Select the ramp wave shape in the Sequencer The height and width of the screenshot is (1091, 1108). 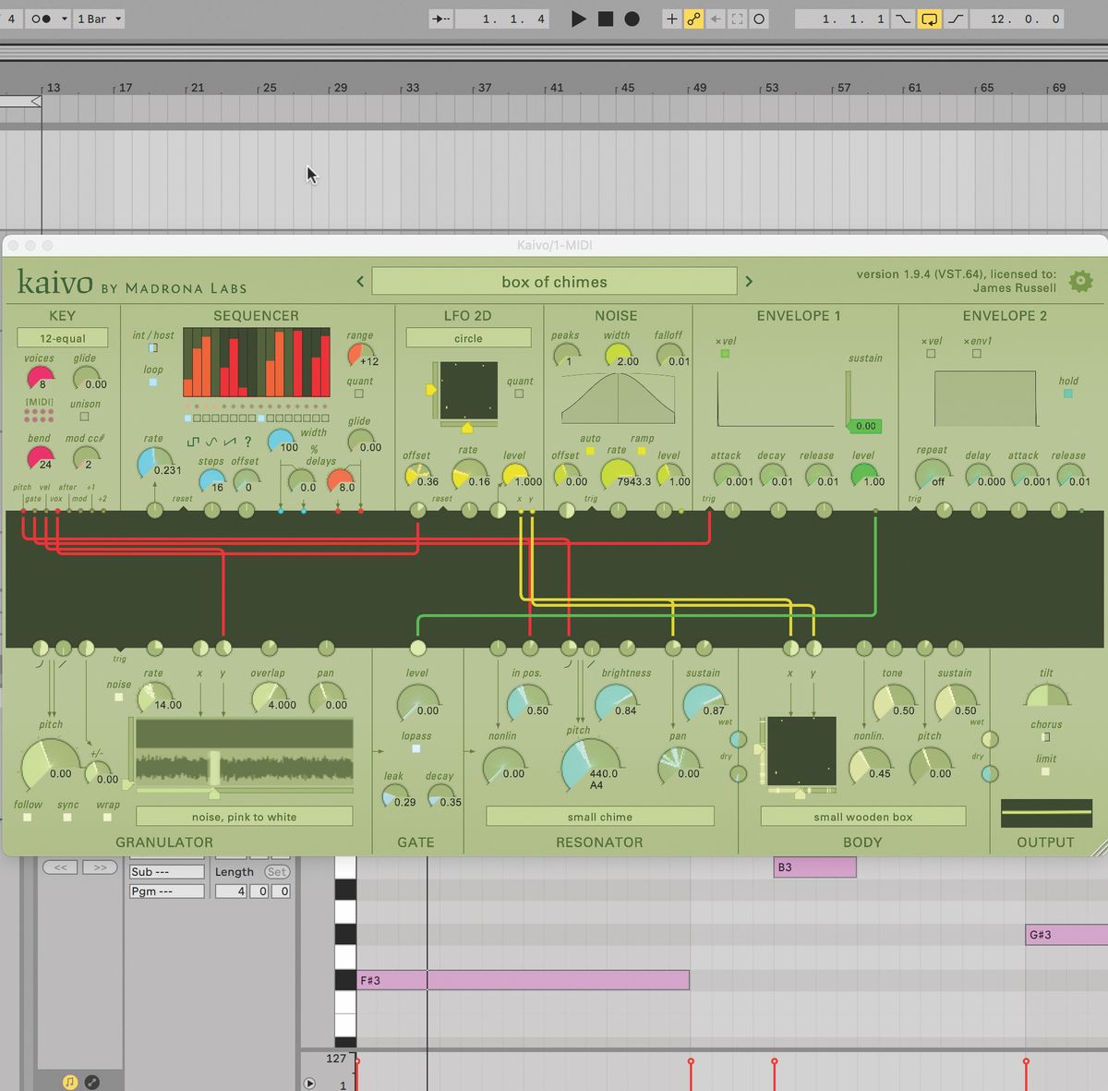[229, 442]
